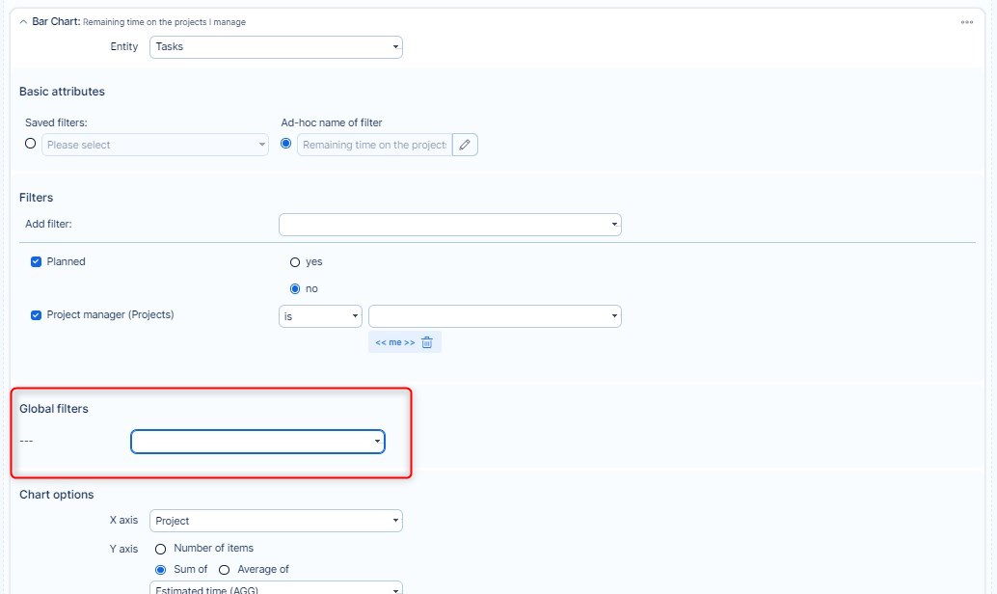Open the Global filters dropdown
The height and width of the screenshot is (594, 997).
click(x=257, y=442)
